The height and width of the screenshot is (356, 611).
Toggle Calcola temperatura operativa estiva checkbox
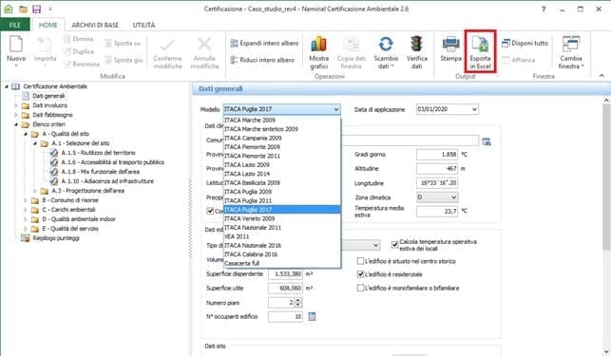click(394, 245)
